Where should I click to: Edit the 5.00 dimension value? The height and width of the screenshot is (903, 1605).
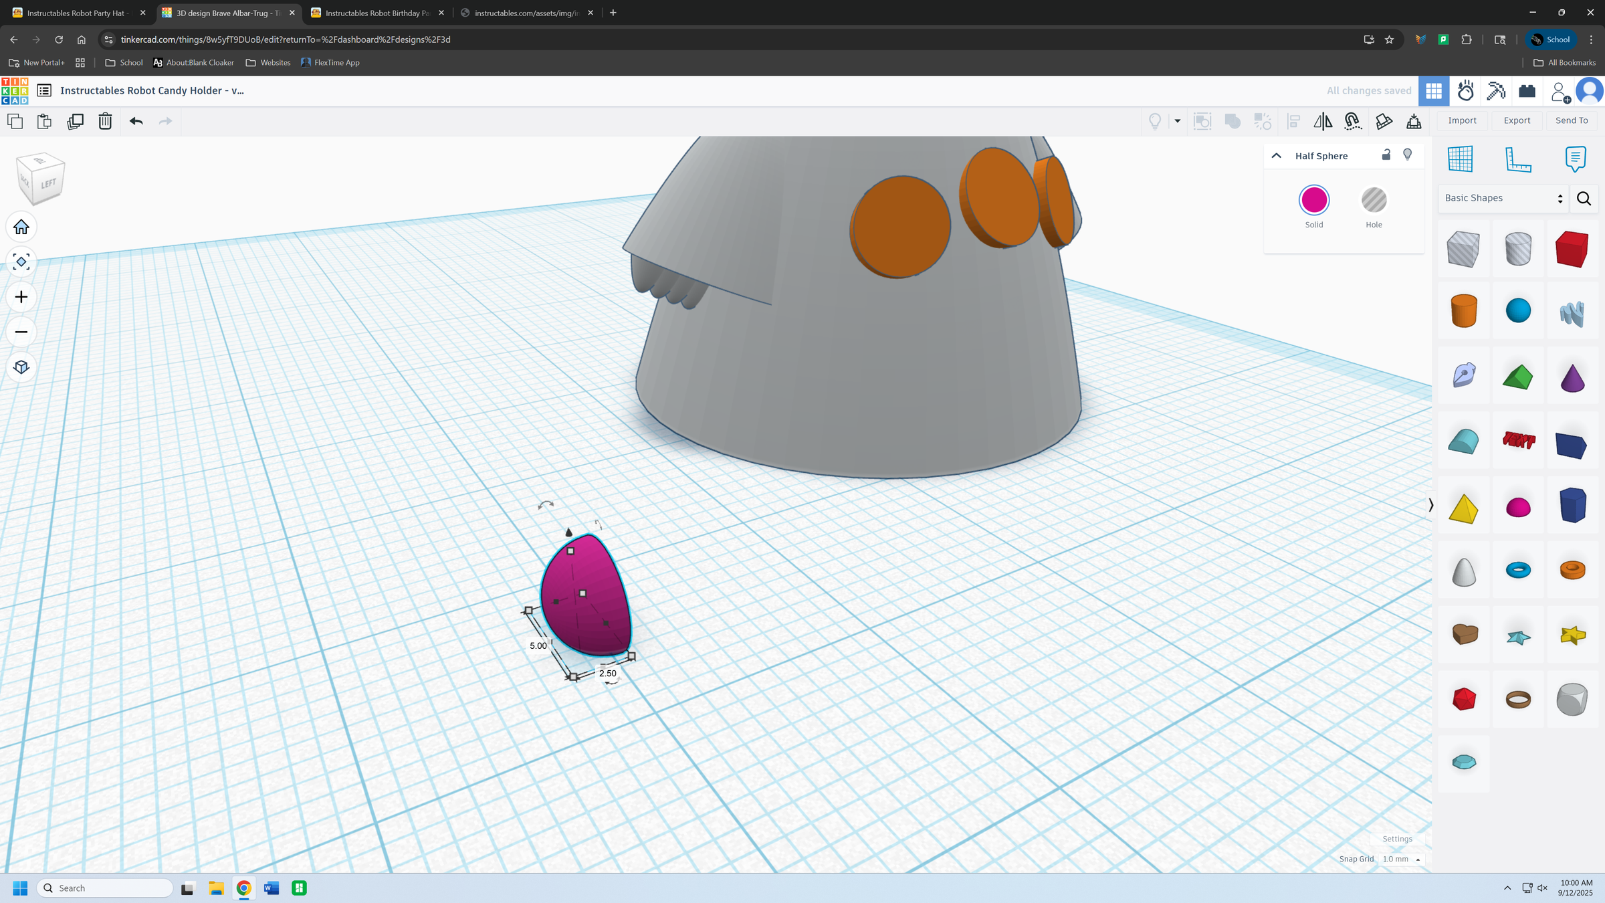pyautogui.click(x=538, y=645)
